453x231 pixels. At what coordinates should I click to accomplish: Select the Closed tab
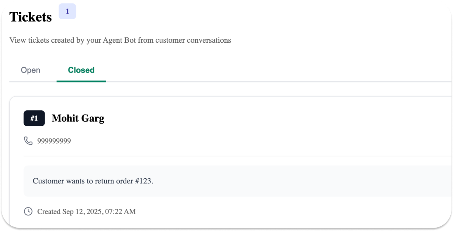[x=81, y=70]
